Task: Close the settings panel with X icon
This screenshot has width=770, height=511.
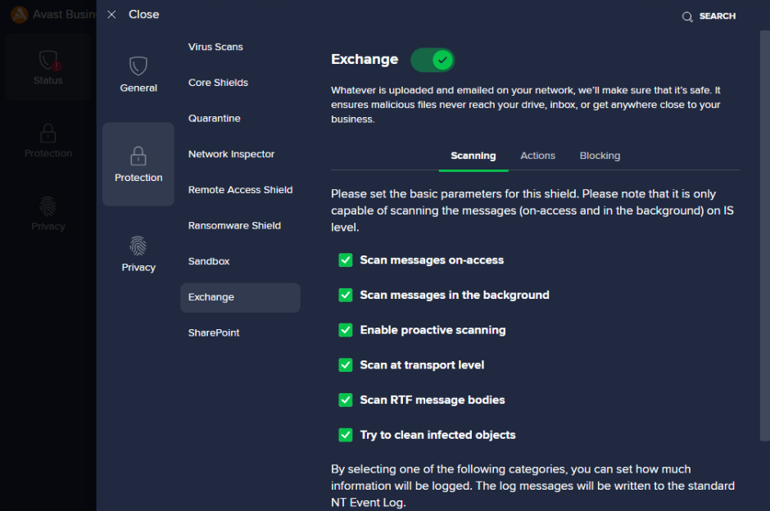Action: tap(111, 15)
